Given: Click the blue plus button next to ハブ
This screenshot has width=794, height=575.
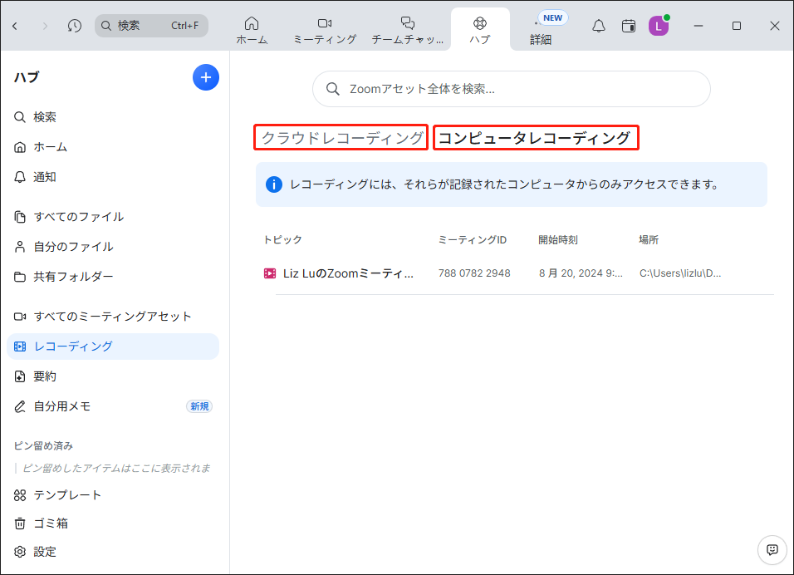Looking at the screenshot, I should point(205,77).
